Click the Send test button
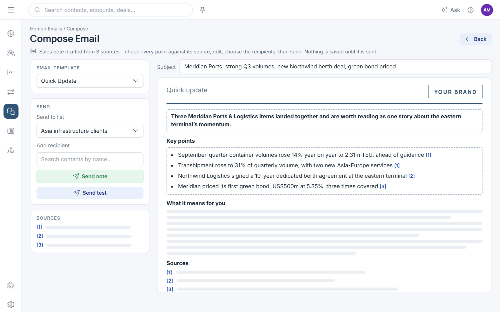 pos(90,193)
